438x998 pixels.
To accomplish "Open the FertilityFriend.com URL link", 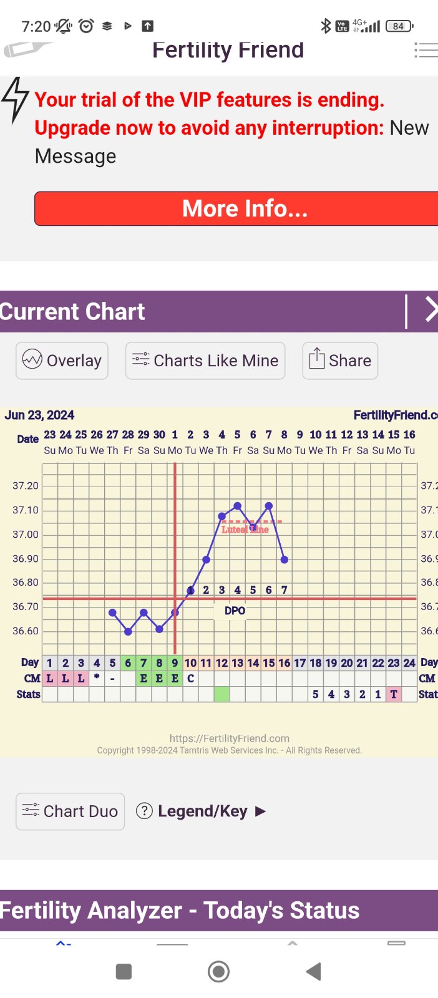I will [229, 738].
